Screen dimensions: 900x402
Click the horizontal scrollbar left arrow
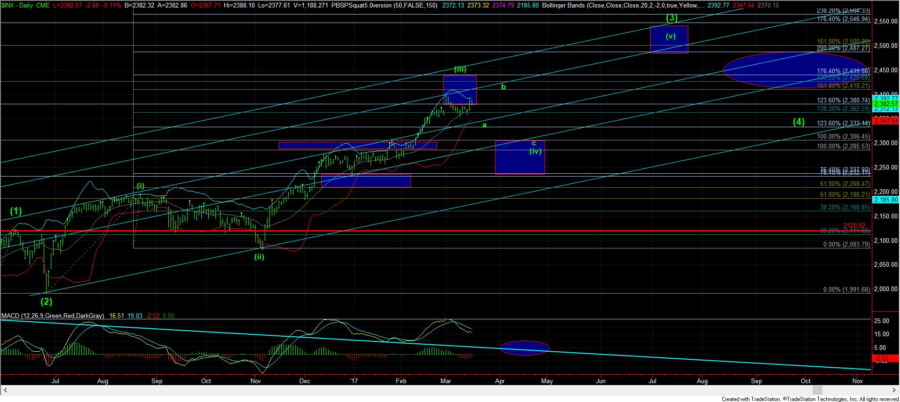point(6,390)
